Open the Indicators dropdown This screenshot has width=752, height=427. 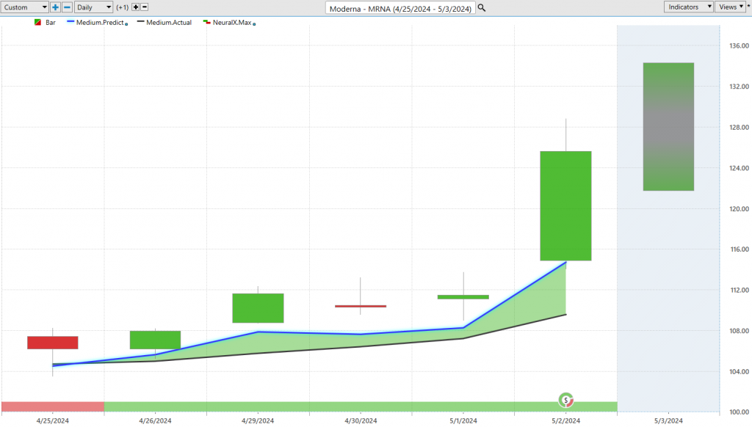[x=688, y=7]
